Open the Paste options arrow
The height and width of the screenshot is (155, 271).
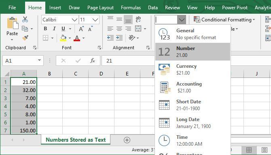(12, 40)
